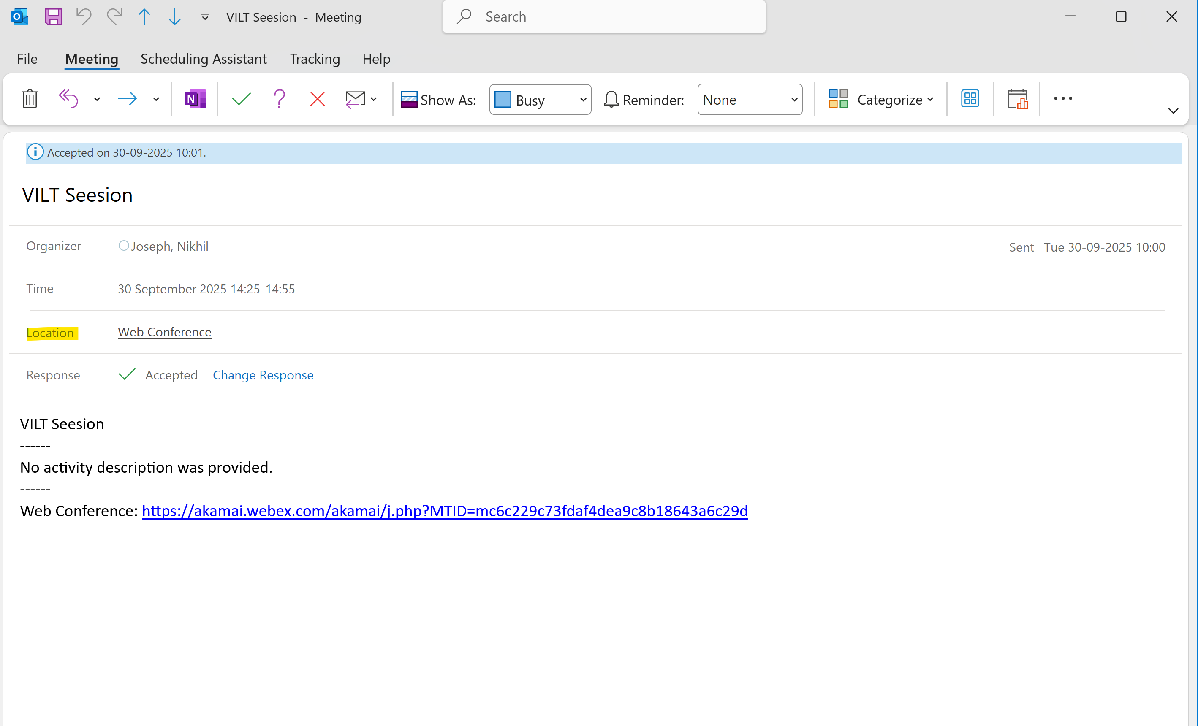Expand the ribbon with the bottom chevron

tap(1173, 110)
